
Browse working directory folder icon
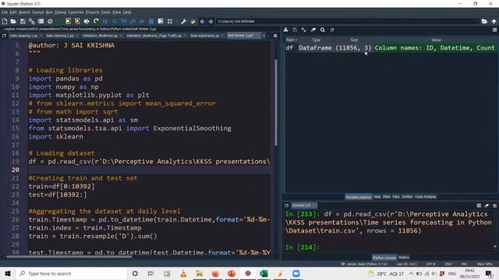(484, 21)
